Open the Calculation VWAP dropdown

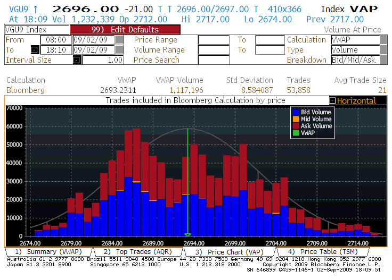click(383, 40)
